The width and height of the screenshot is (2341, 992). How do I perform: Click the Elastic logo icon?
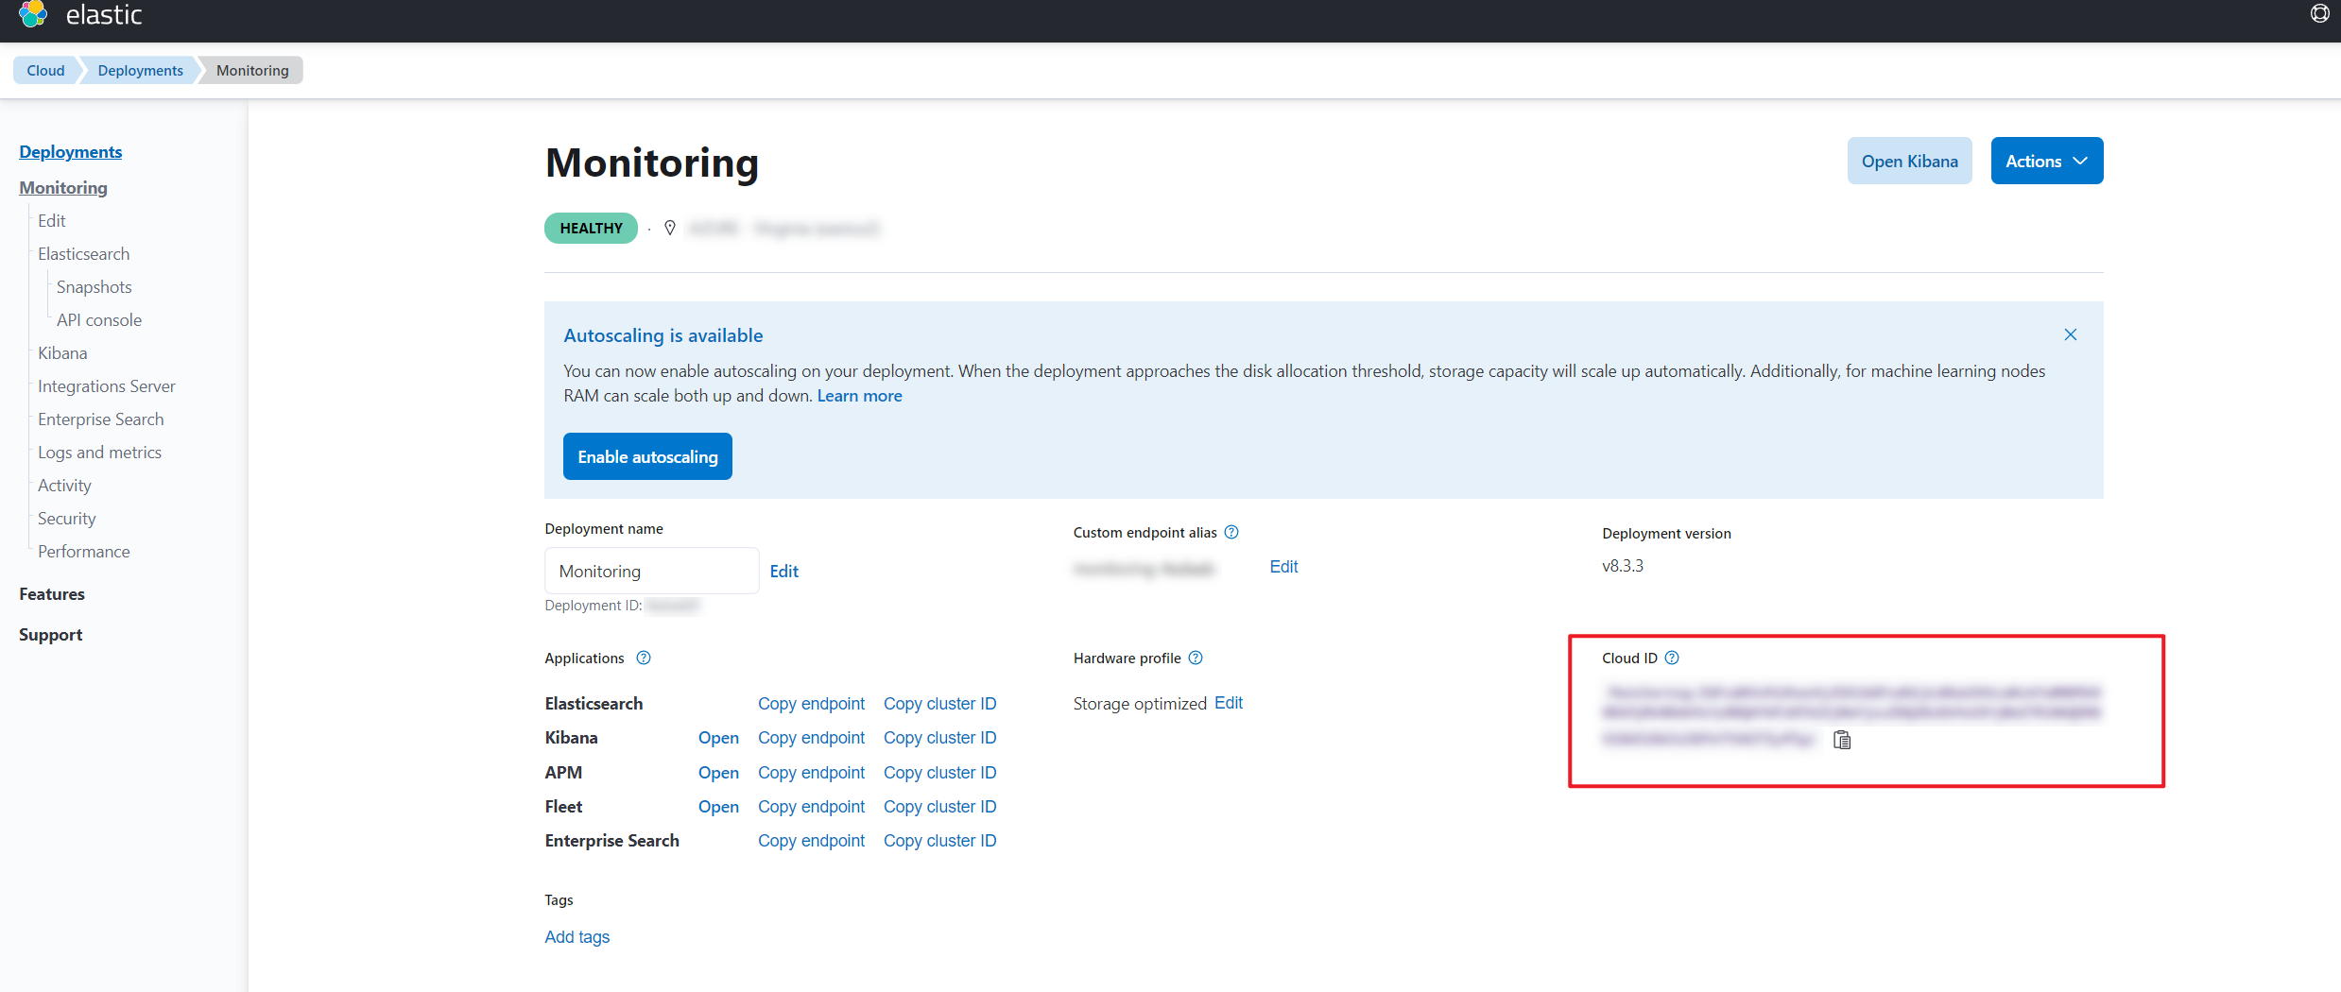[33, 13]
